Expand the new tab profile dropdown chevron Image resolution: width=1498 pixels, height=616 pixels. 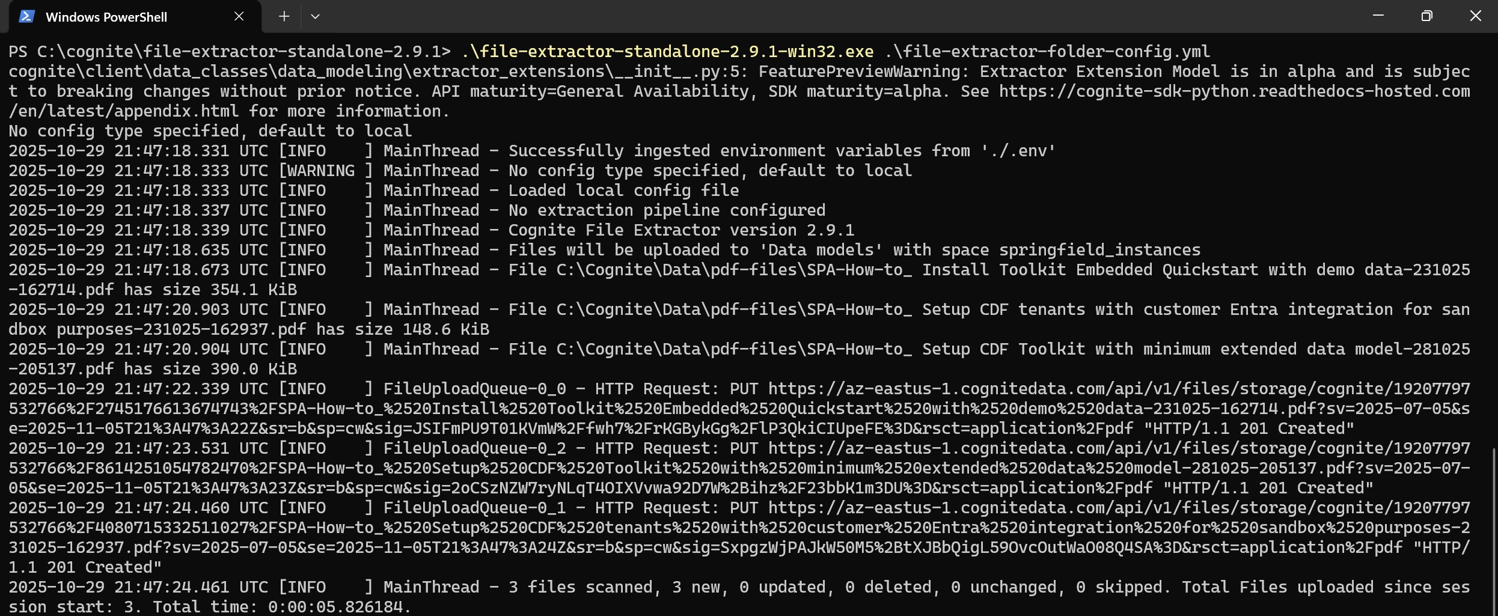coord(315,16)
